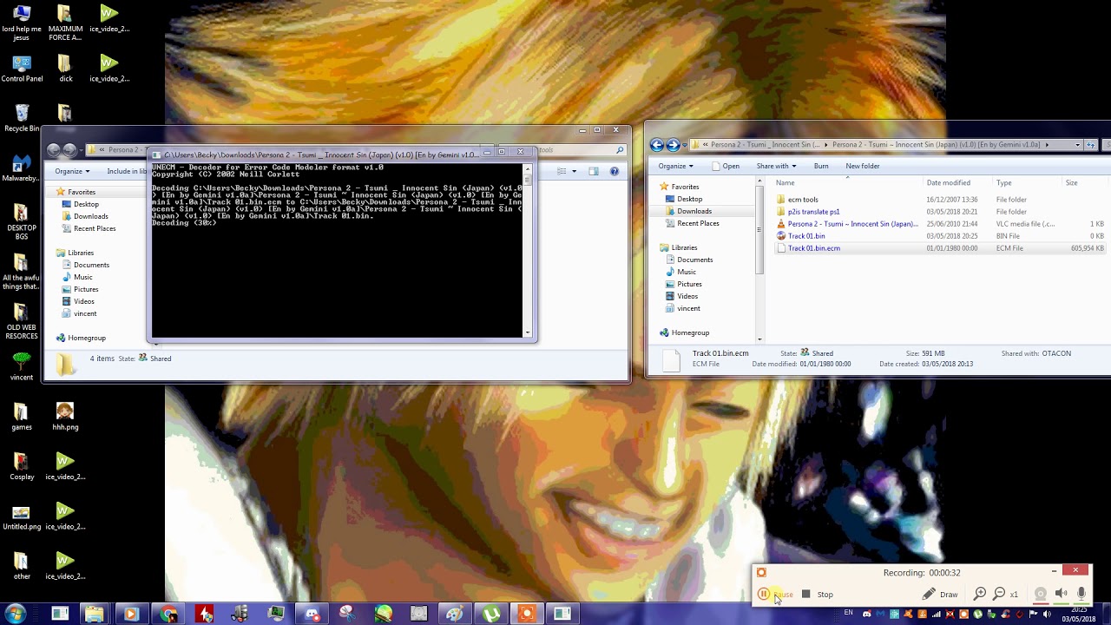Viewport: 1111px width, 625px height.
Task: Select Track 01.bin.ecm file
Action: coord(813,248)
